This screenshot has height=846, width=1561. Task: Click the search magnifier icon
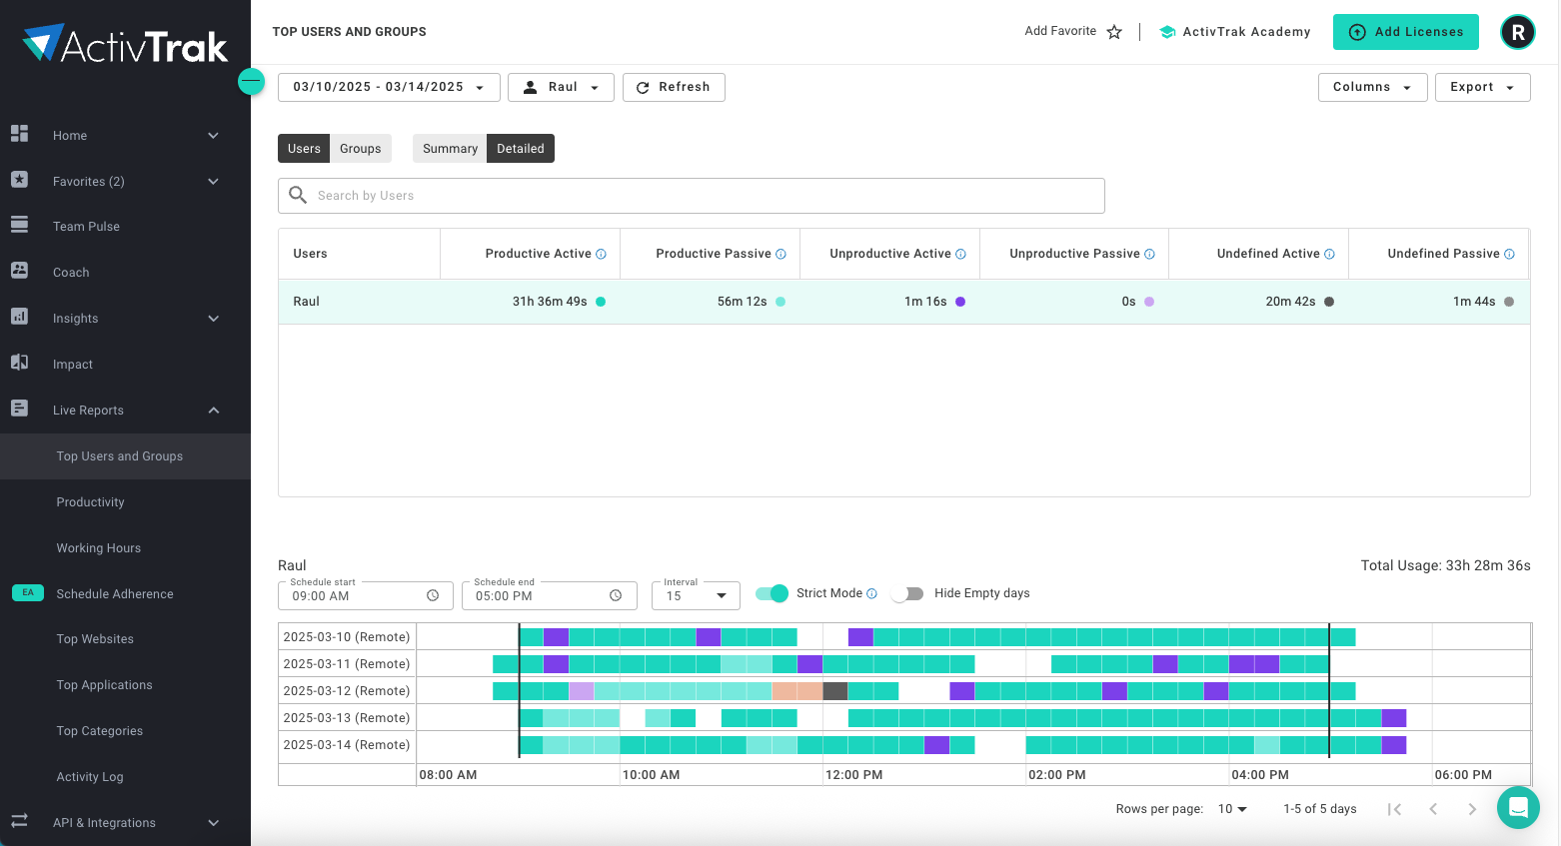pos(298,195)
